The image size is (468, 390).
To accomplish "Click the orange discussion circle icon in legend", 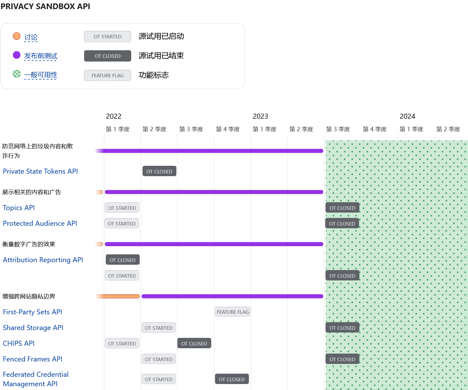I will tap(17, 36).
